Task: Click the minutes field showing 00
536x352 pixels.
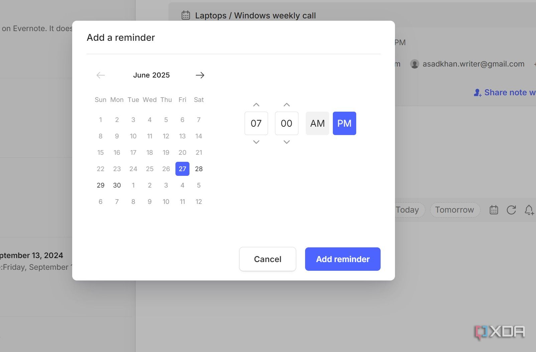Action: (286, 123)
